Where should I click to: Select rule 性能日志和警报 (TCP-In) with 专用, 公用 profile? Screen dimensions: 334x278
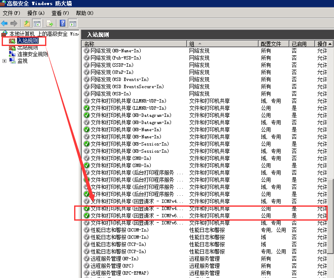[118, 251]
